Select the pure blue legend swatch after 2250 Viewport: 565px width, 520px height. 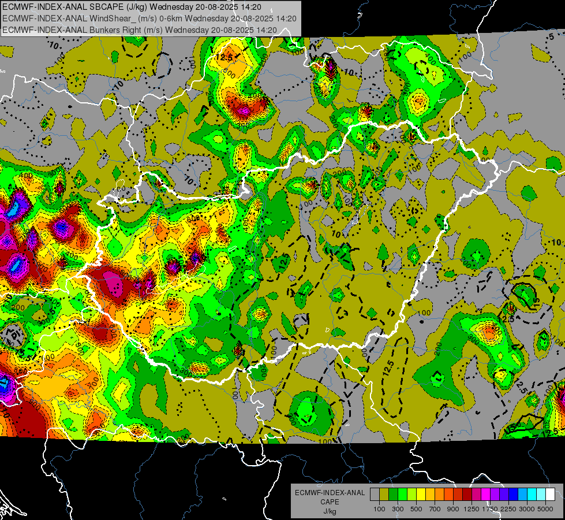[514, 495]
